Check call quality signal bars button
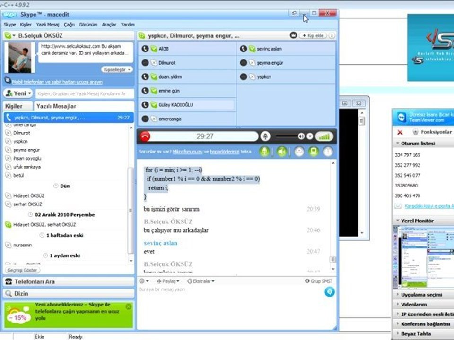 (324, 136)
